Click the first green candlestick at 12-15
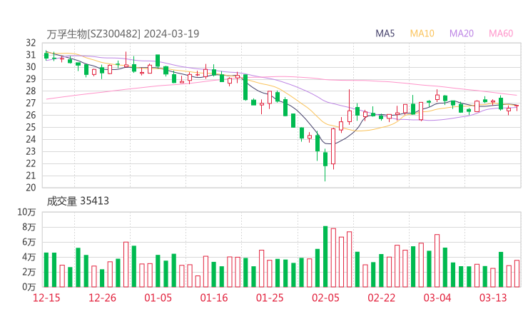The width and height of the screenshot is (528, 314). point(46,56)
